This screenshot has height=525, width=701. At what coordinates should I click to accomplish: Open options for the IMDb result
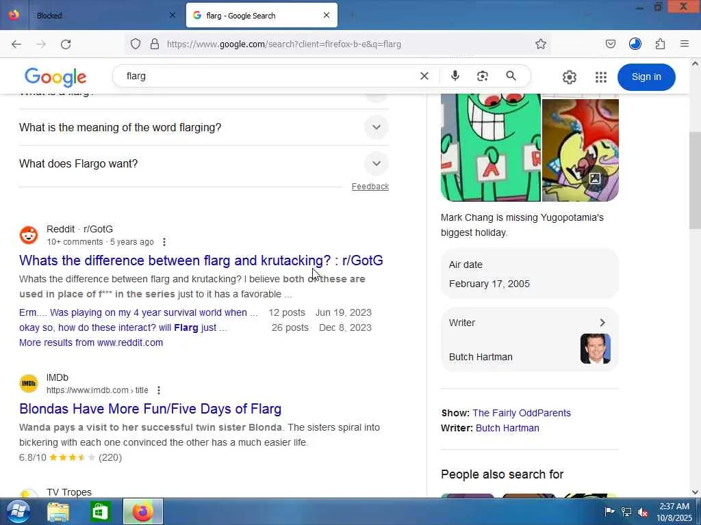point(159,390)
